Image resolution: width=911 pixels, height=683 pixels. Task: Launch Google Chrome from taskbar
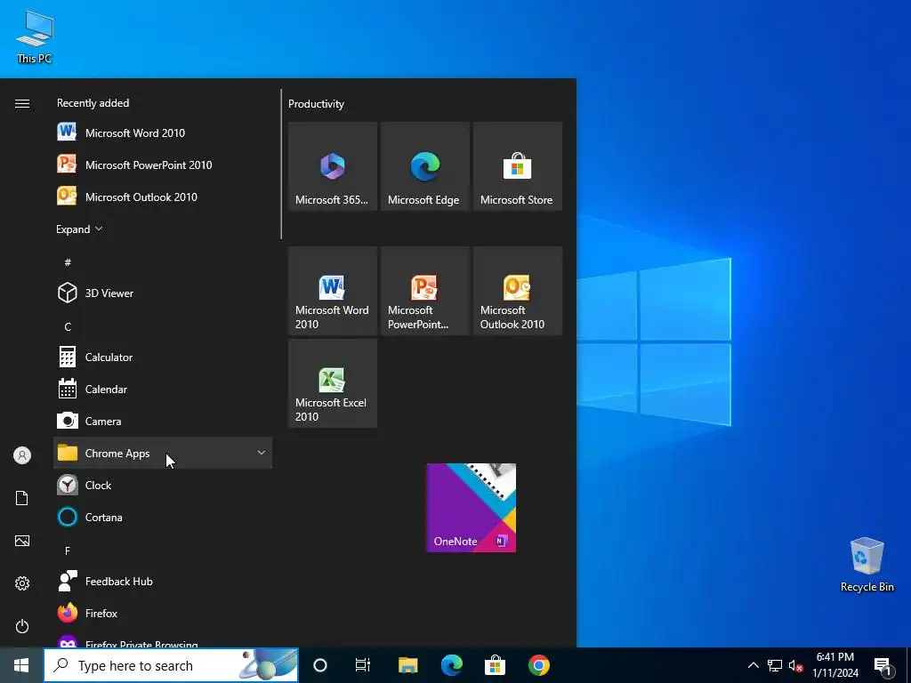point(538,665)
